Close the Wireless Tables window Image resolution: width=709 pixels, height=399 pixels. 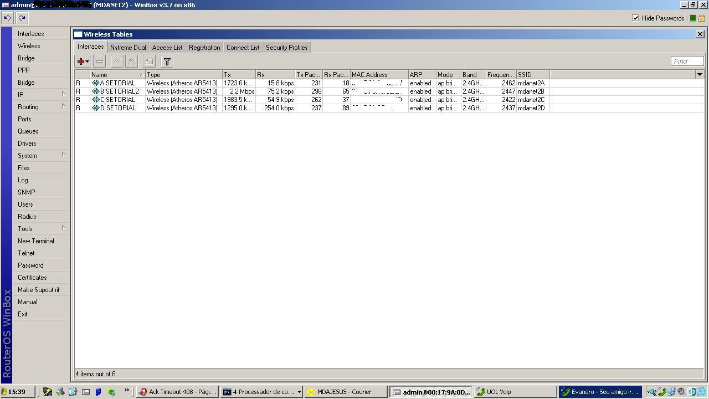click(700, 34)
